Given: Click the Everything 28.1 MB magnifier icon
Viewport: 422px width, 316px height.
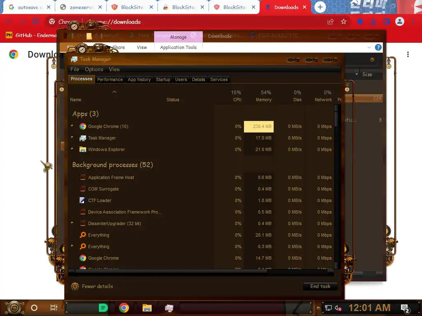Looking at the screenshot, I should coord(82,235).
